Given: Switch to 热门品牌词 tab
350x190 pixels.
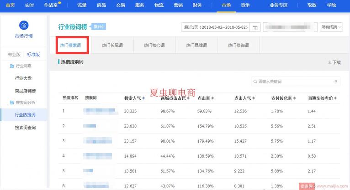Looking at the screenshot, I should click(196, 46).
